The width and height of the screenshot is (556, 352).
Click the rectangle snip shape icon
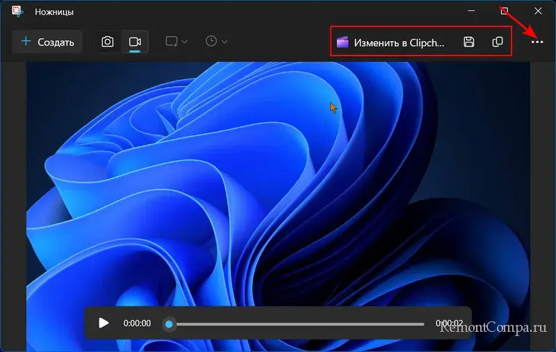(171, 42)
